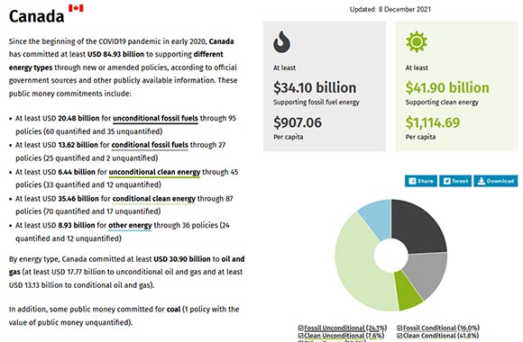The image size is (523, 342).
Task: Uncheck the Fossil Conditional (16.0%) legend checkbox
Action: pos(399,328)
